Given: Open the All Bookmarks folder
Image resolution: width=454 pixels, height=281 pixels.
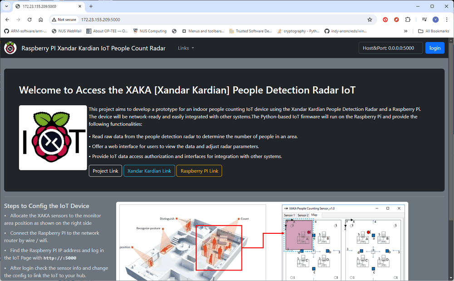Looking at the screenshot, I should 434,31.
